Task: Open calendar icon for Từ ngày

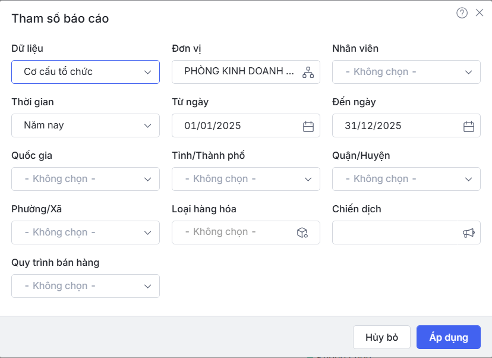Action: pyautogui.click(x=308, y=126)
